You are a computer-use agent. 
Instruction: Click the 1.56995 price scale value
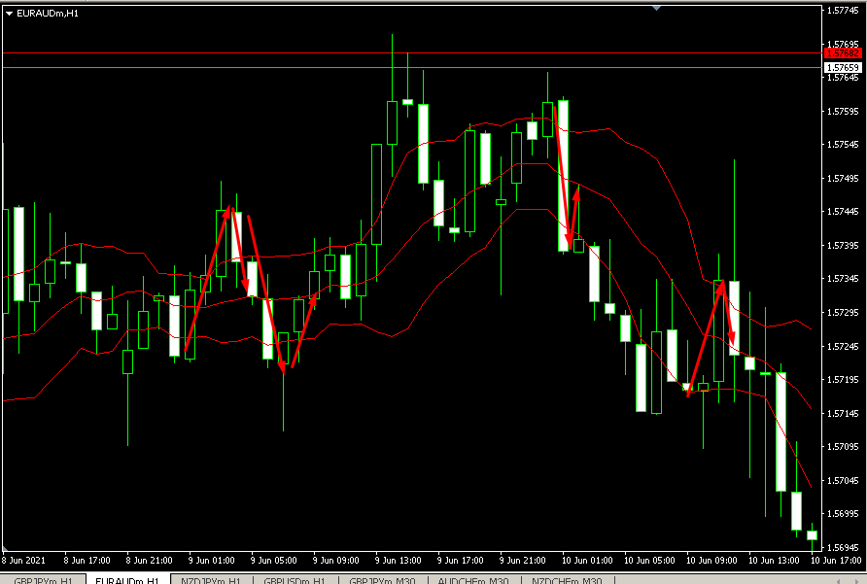point(844,514)
